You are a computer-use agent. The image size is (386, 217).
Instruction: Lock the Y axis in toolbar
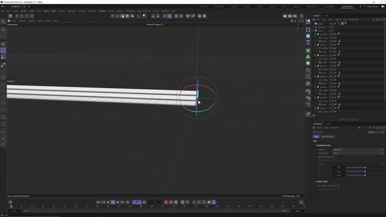coord(22,16)
